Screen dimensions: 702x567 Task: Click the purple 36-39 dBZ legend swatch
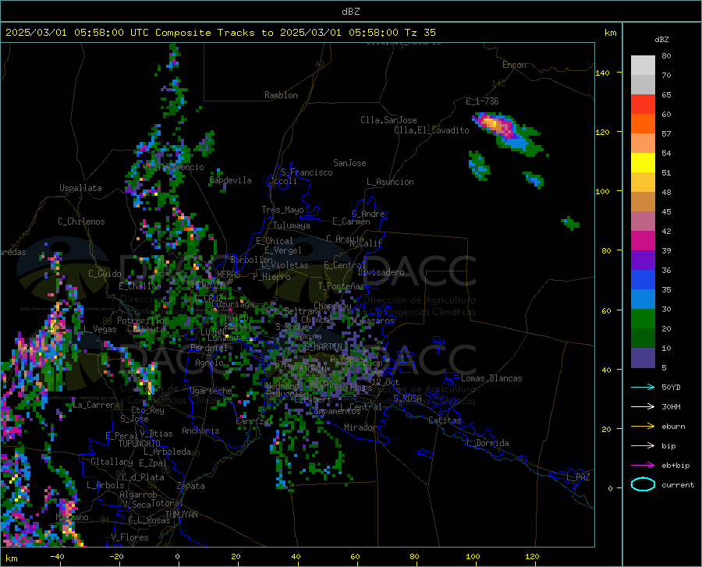(x=643, y=260)
